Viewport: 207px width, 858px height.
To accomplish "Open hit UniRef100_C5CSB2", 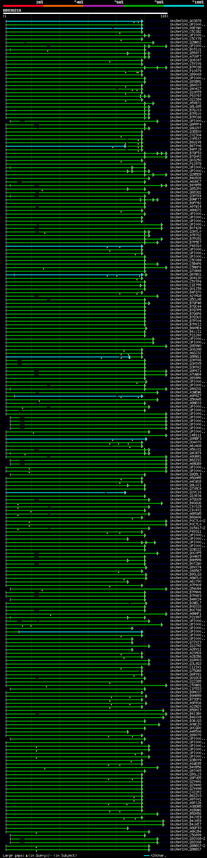I will [186, 31].
